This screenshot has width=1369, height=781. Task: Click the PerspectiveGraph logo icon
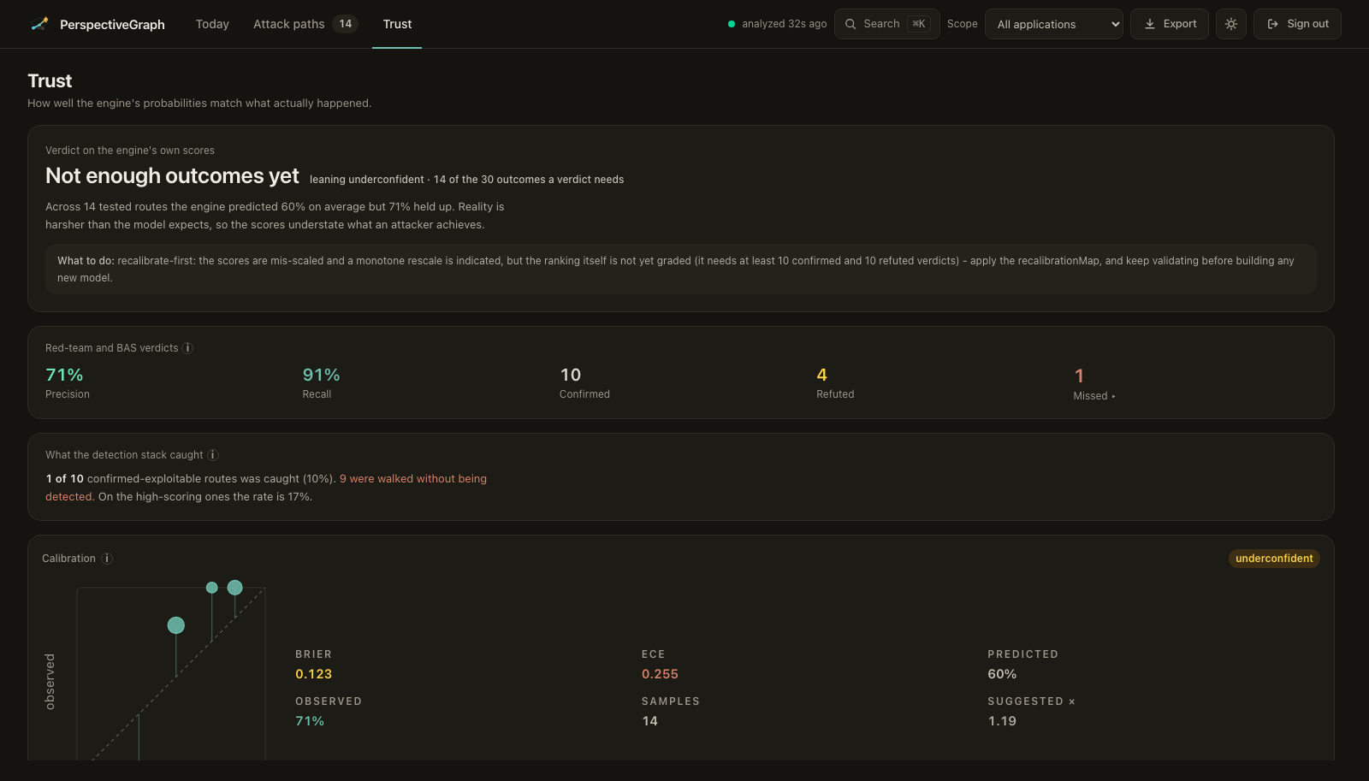point(39,24)
